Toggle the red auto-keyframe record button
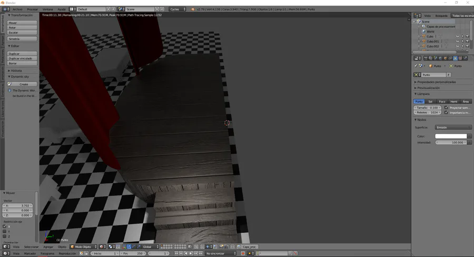This screenshot has width=474, height=257. (243, 253)
